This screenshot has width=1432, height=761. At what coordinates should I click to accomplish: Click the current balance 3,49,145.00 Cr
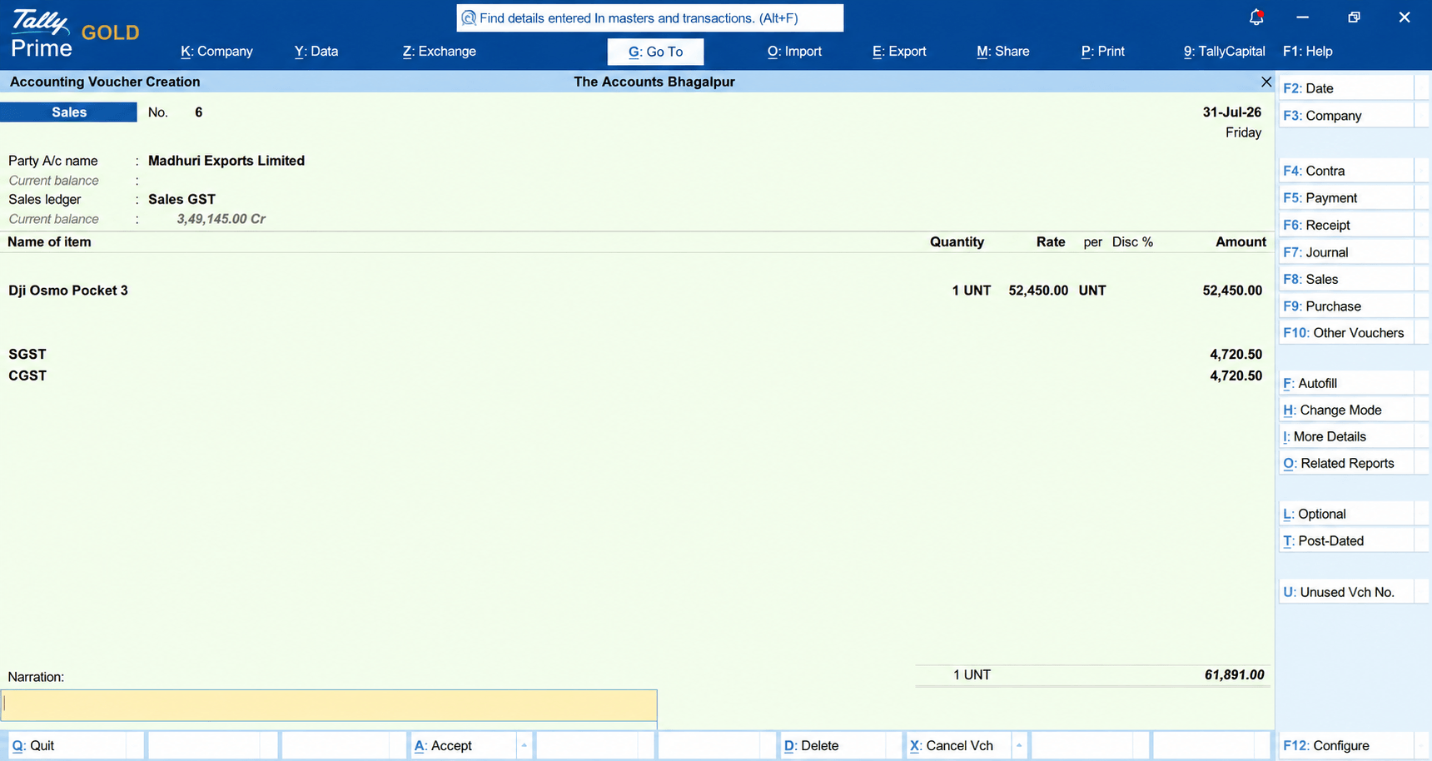point(221,219)
